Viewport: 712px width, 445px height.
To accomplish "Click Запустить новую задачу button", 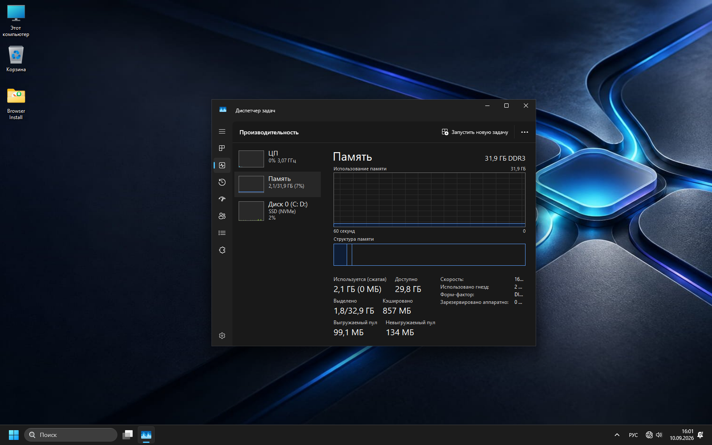I will tap(475, 132).
